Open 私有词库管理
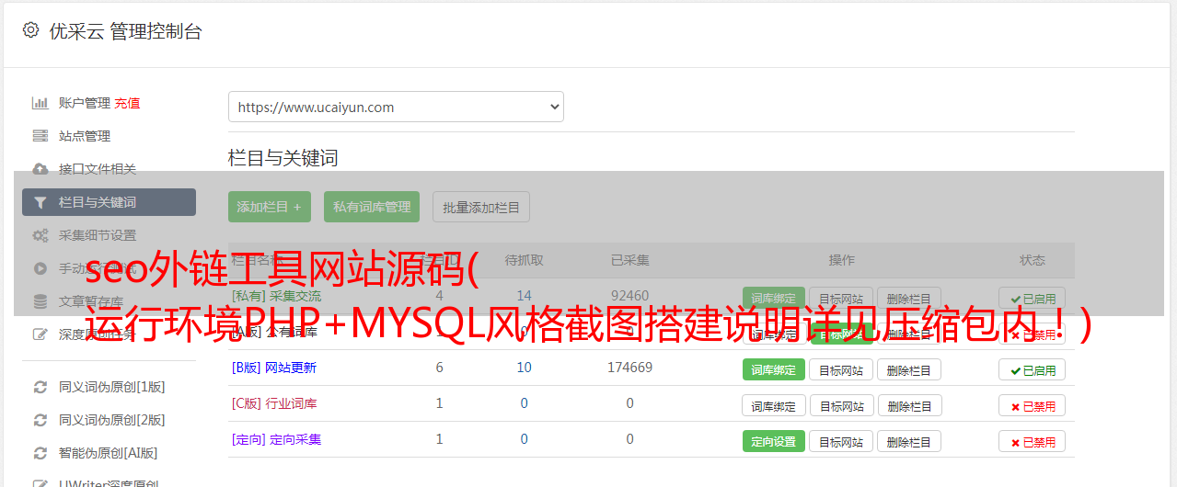 (x=372, y=207)
